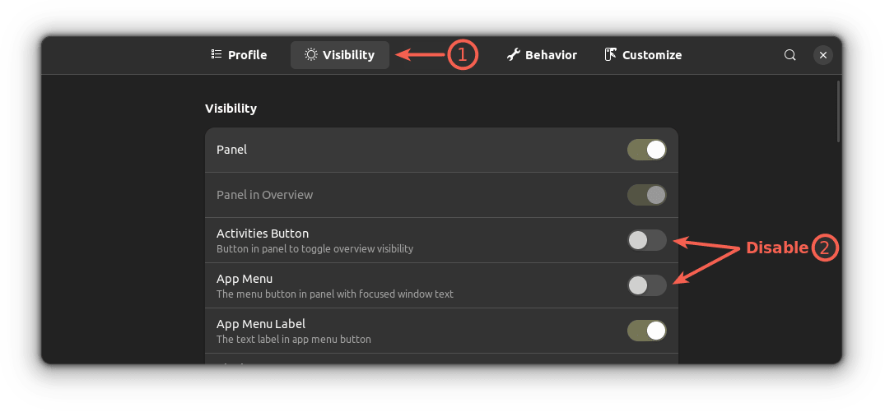Click the Behavior tab wrench icon
Screen dimensions: 885x412
513,55
